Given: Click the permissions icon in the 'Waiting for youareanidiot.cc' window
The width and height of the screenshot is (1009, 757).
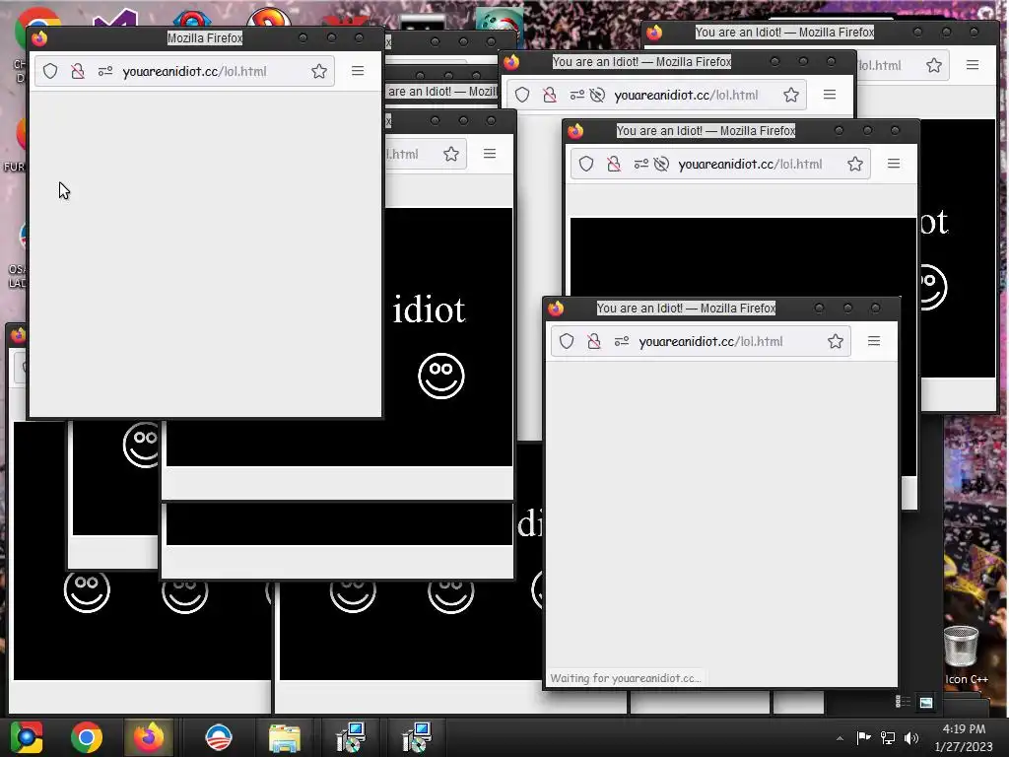Looking at the screenshot, I should coord(622,341).
